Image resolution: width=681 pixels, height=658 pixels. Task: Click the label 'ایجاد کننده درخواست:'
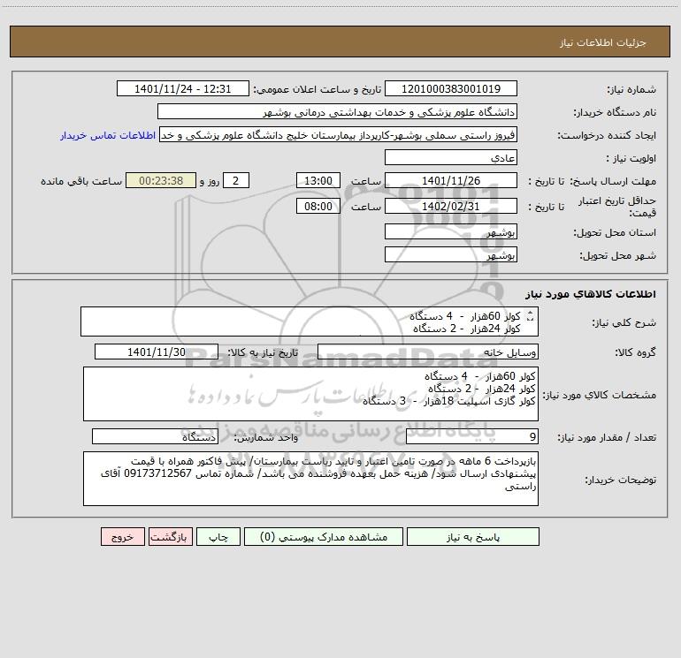tap(607, 136)
